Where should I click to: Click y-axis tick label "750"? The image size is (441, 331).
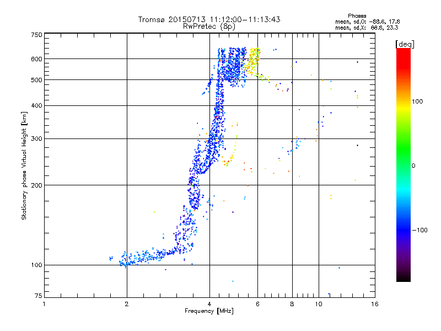point(36,35)
